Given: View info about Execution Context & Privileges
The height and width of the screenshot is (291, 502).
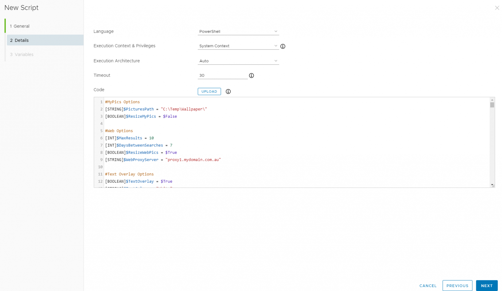Looking at the screenshot, I should [283, 46].
